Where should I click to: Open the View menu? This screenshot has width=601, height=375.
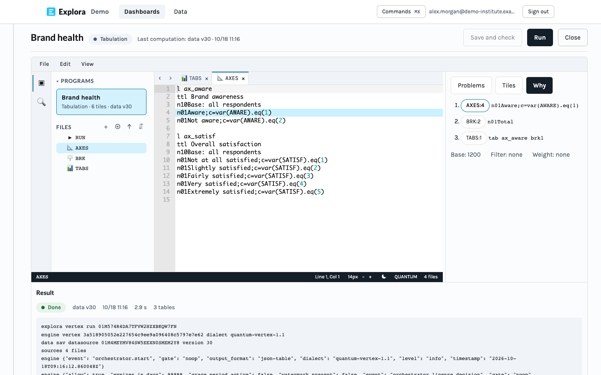point(87,64)
